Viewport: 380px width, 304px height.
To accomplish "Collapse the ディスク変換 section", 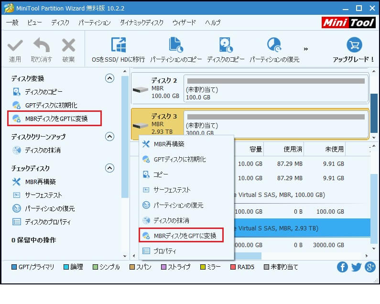I will pos(109,78).
